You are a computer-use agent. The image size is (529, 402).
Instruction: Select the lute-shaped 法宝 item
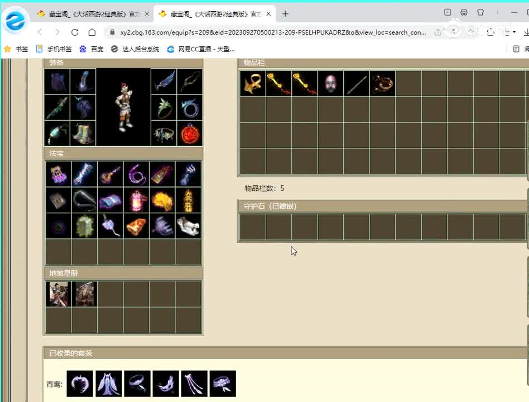(x=110, y=174)
